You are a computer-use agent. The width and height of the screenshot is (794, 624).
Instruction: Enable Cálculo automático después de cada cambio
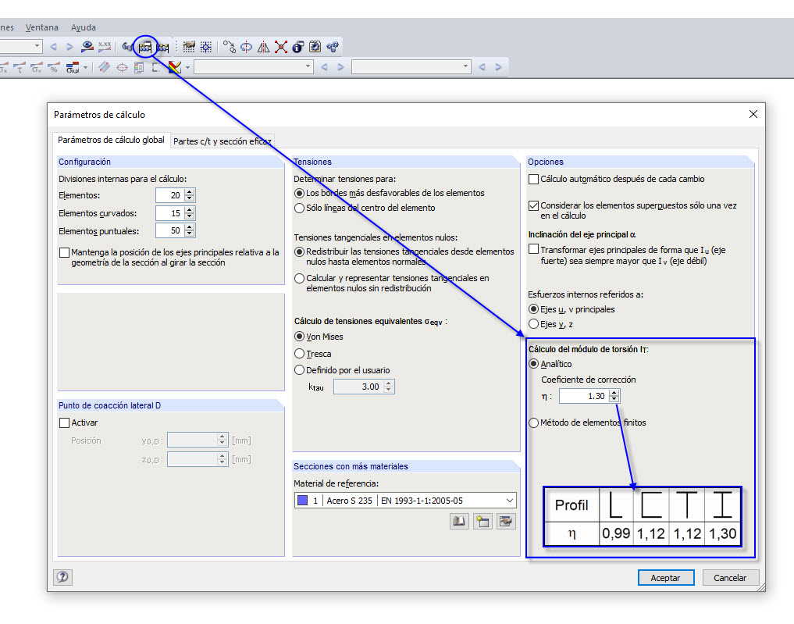point(533,179)
